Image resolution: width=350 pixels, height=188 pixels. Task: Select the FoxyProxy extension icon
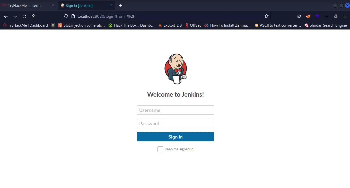tap(308, 16)
